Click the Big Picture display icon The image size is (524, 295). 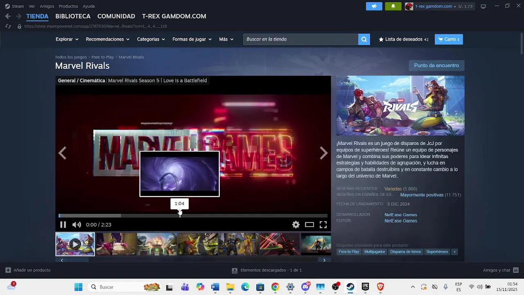[483, 6]
